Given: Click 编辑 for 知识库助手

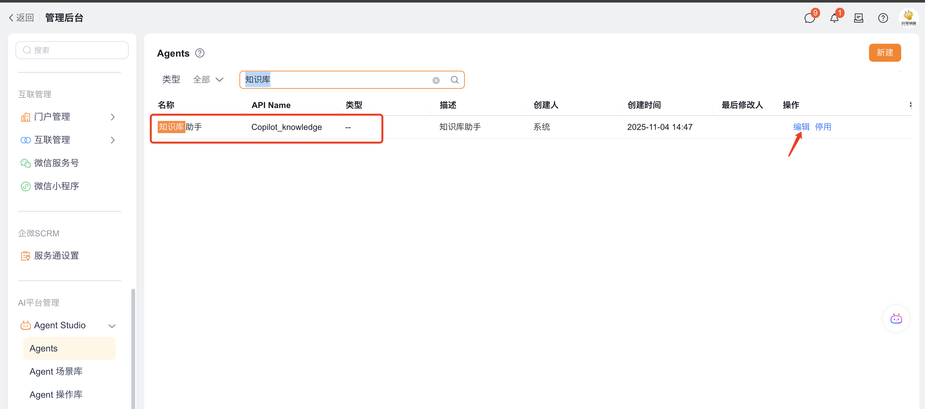Looking at the screenshot, I should point(801,127).
